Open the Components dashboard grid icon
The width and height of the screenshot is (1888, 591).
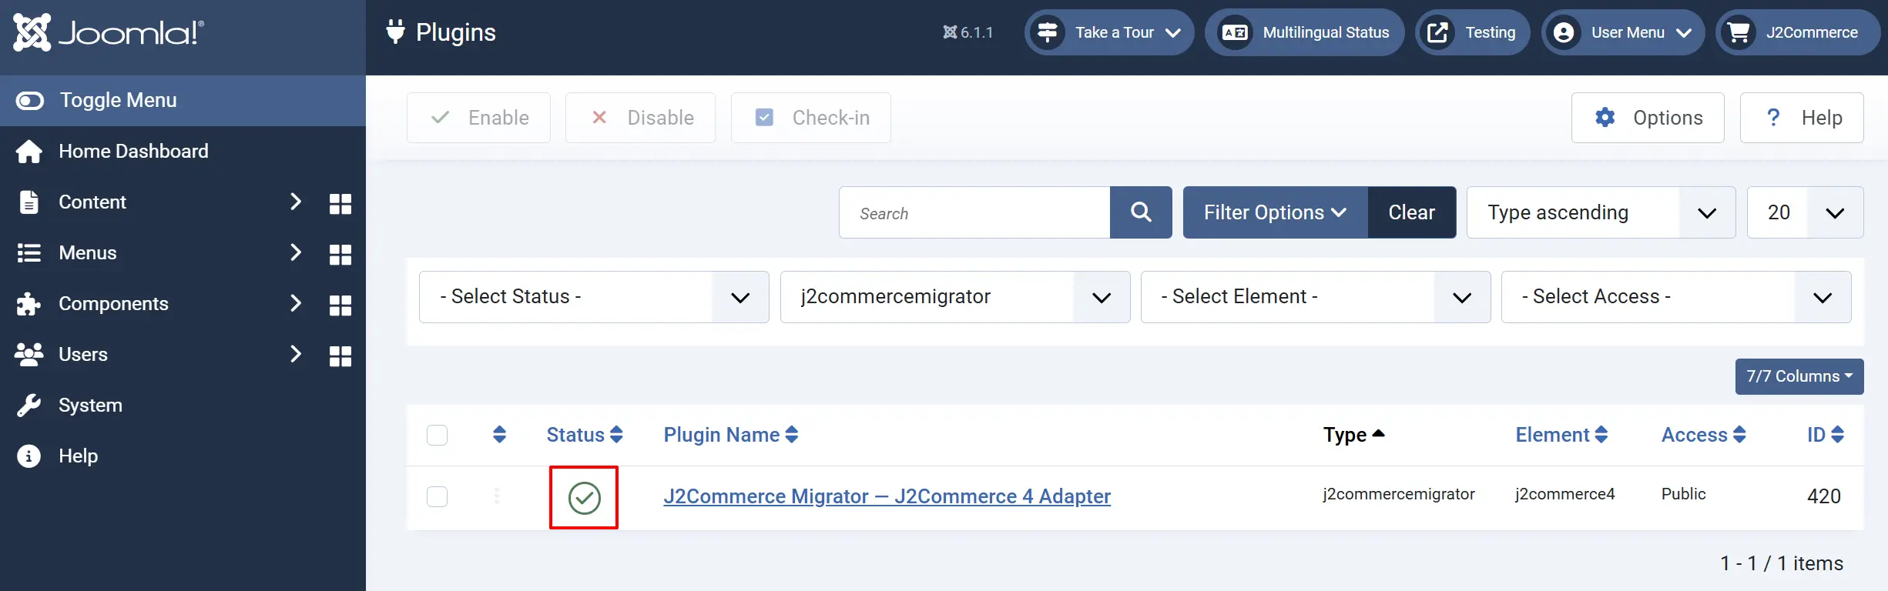click(x=340, y=305)
